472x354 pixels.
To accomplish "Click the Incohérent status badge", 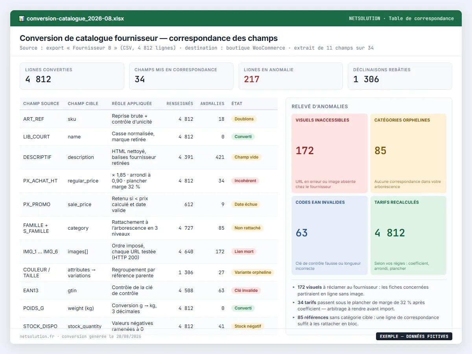I will [245, 181].
